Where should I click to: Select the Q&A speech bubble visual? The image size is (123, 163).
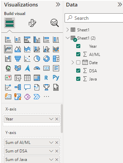27,87
